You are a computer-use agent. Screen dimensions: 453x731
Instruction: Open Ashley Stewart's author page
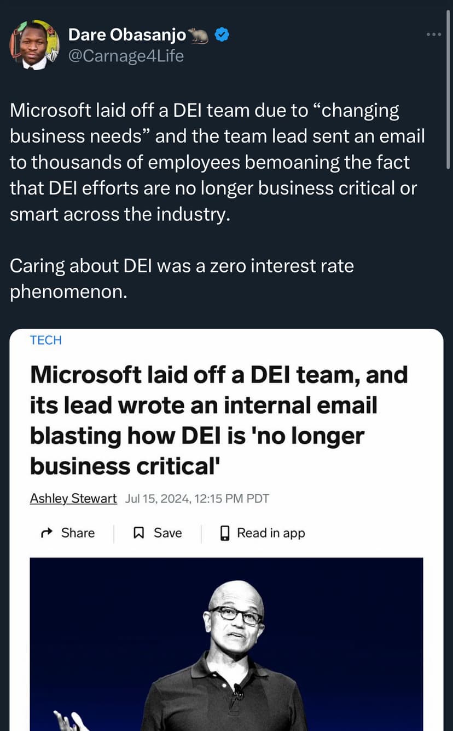[x=73, y=498]
